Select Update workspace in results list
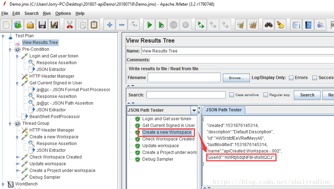Screen dimensions: 334x189 [x=160, y=146]
